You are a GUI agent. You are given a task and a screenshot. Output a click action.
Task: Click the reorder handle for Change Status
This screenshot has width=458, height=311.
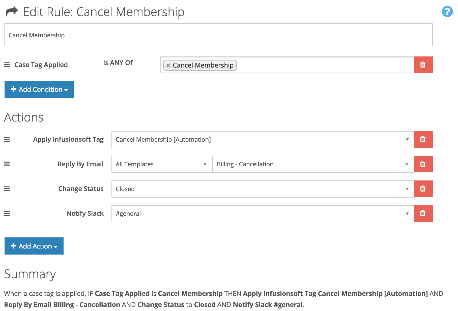(7, 189)
